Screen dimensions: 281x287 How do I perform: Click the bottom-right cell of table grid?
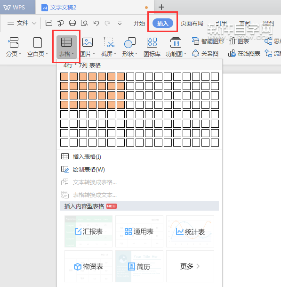pyautogui.click(x=215, y=143)
